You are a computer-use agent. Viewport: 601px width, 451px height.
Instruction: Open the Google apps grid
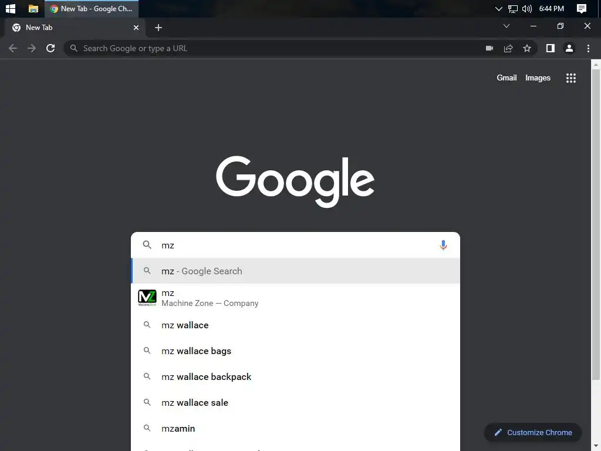[570, 78]
